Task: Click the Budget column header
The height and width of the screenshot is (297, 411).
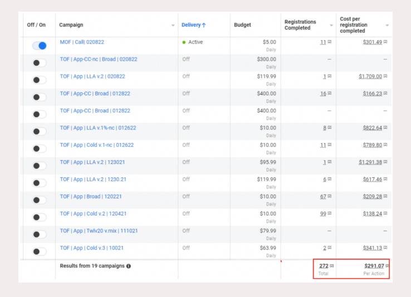Action: click(x=242, y=25)
